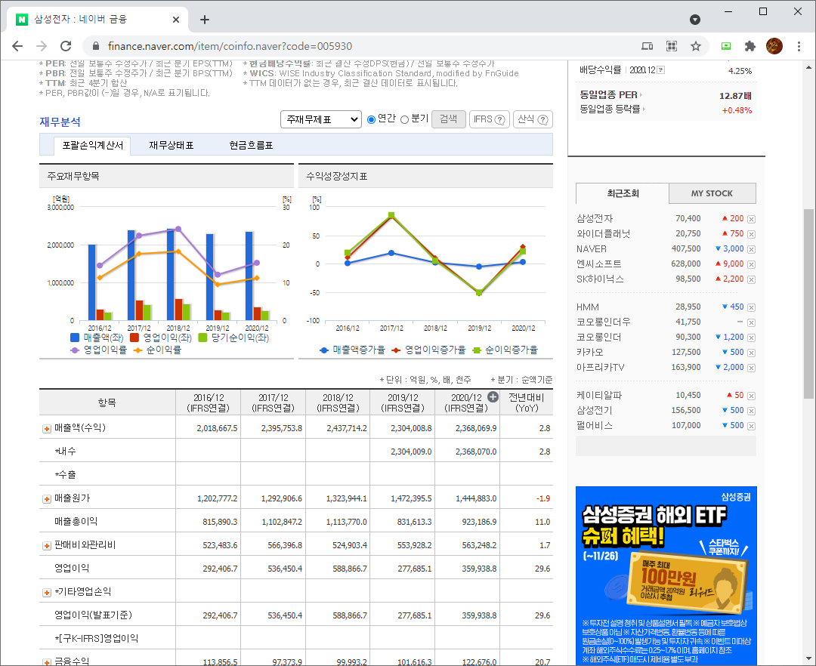Expand the 금융수익 row
816x666 pixels.
point(47,662)
